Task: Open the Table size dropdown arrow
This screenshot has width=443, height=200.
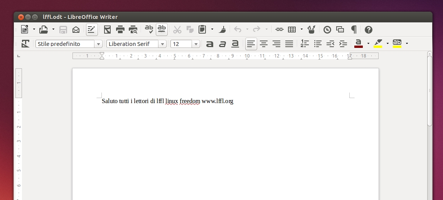Action: pyautogui.click(x=302, y=29)
